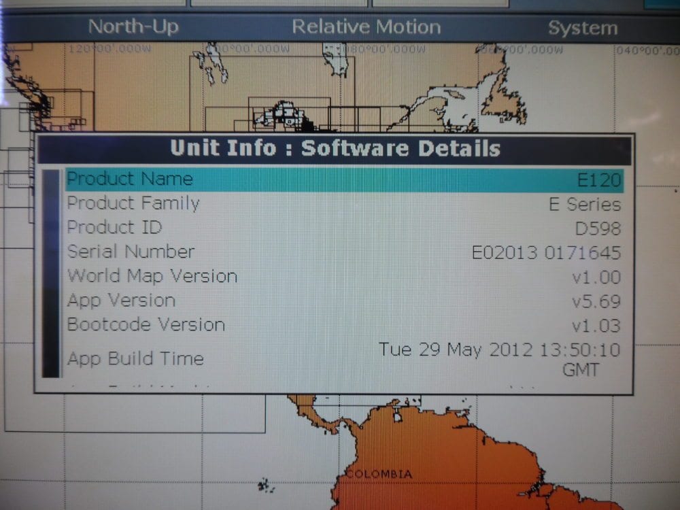This screenshot has height=510, width=680.
Task: Click the E120 product name value
Action: [x=599, y=180]
